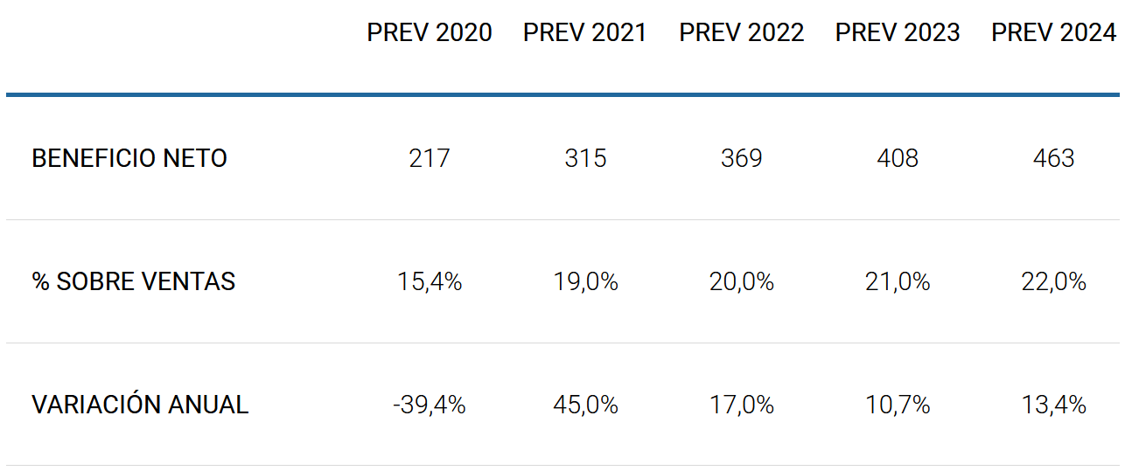Click the net profit value 463
The width and height of the screenshot is (1125, 471).
(x=1053, y=158)
